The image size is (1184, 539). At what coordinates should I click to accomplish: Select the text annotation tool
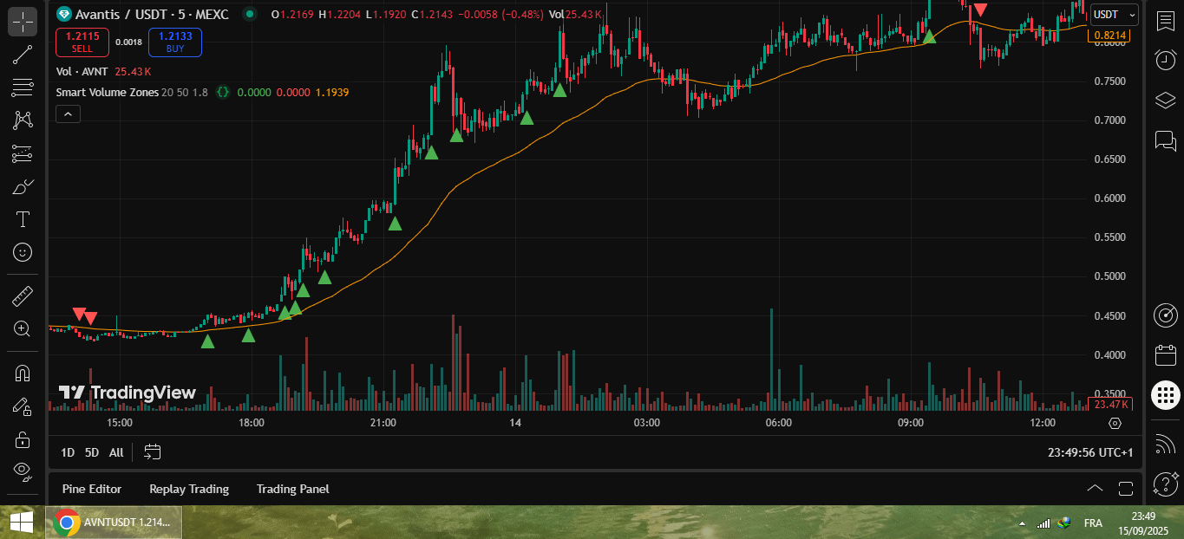tap(23, 219)
